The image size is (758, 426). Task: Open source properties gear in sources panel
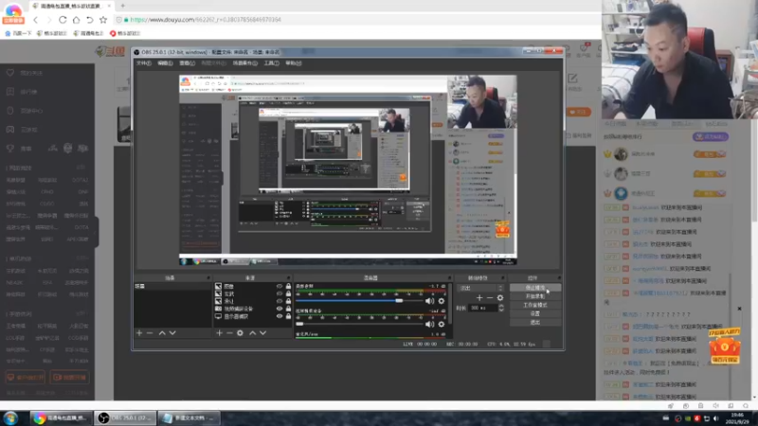(x=240, y=333)
